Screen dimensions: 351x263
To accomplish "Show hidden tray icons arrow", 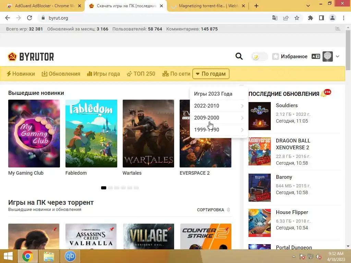I will 294,256.
